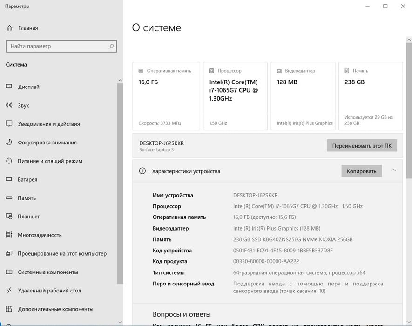Click the Фокусировка внимания moon icon
The image size is (412, 326).
click(9, 143)
